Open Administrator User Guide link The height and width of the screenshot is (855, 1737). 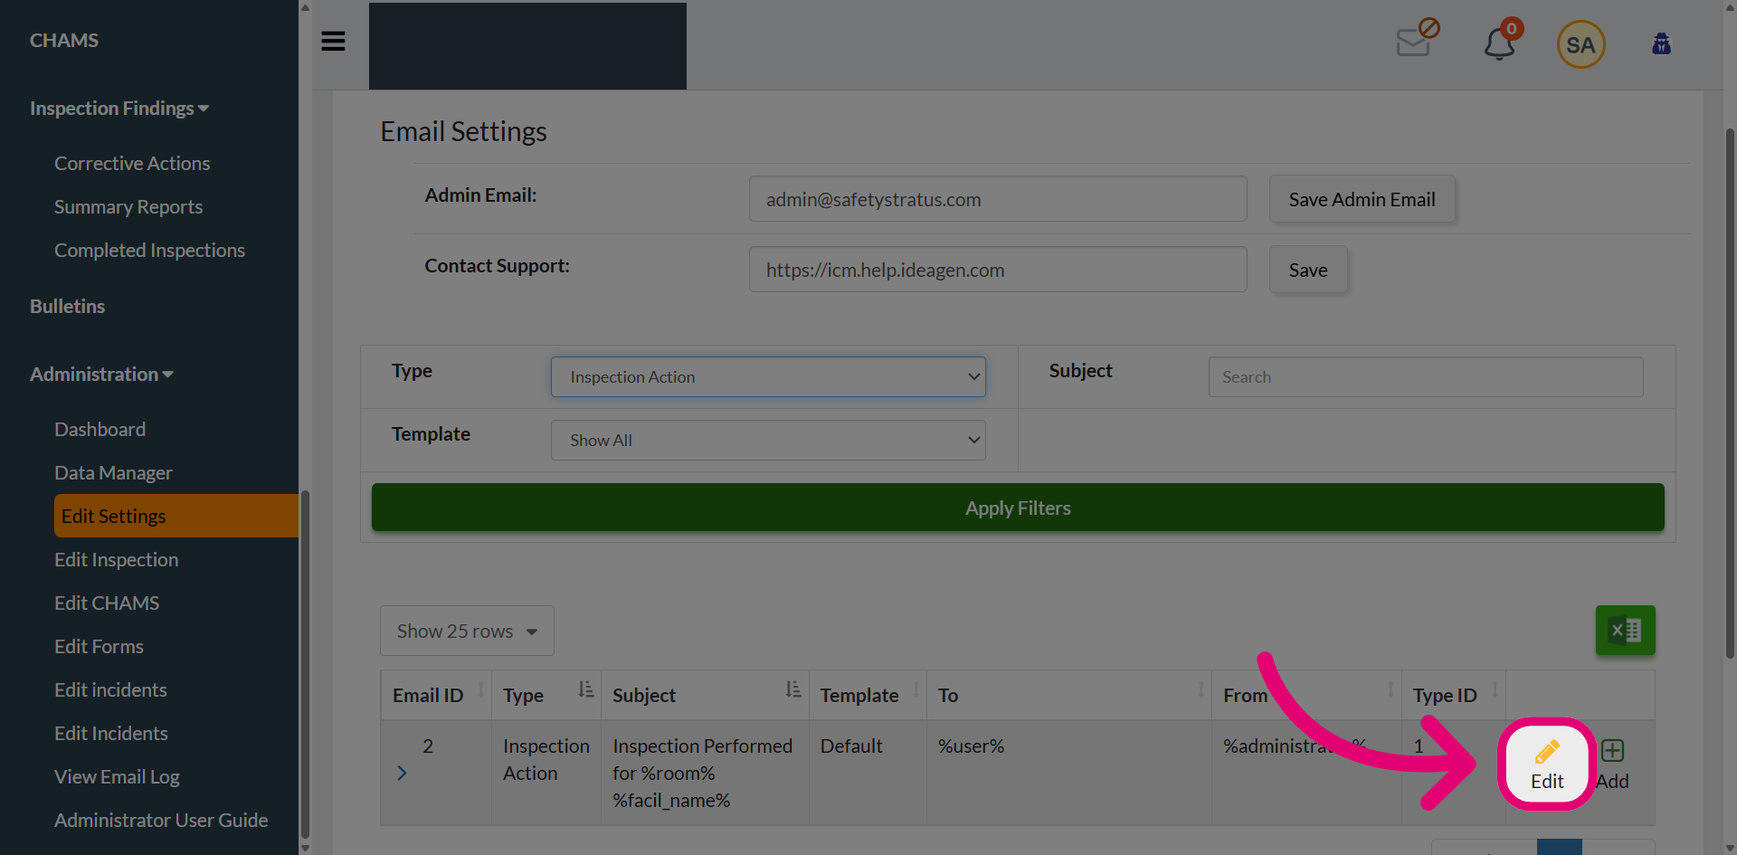161,820
